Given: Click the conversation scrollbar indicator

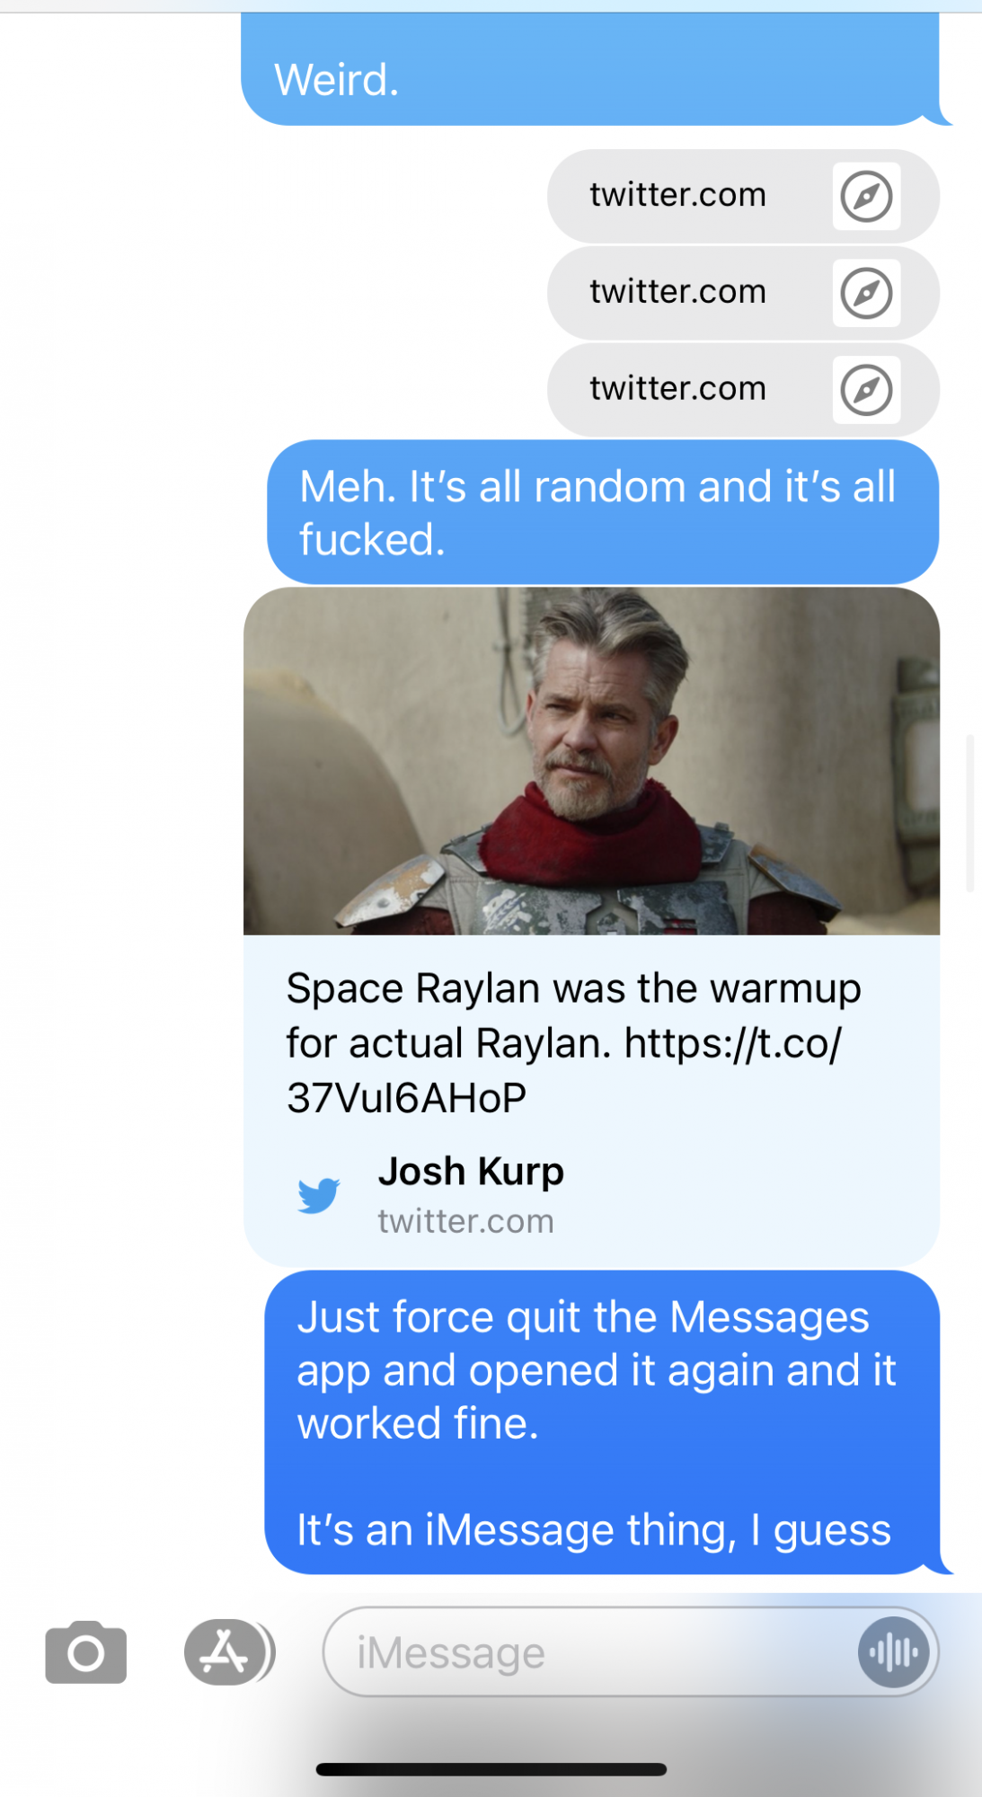Looking at the screenshot, I should pos(969,813).
